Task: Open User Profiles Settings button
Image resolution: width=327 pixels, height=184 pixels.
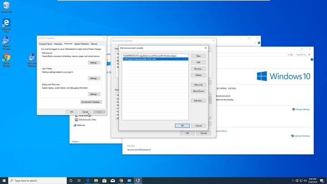Action: pos(94,78)
